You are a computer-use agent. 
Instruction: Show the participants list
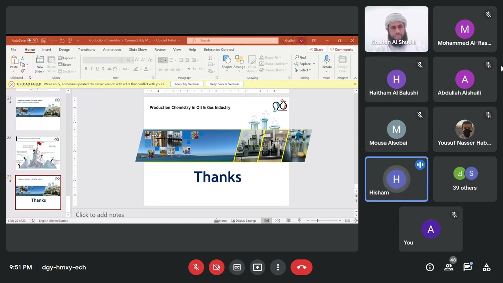448,267
